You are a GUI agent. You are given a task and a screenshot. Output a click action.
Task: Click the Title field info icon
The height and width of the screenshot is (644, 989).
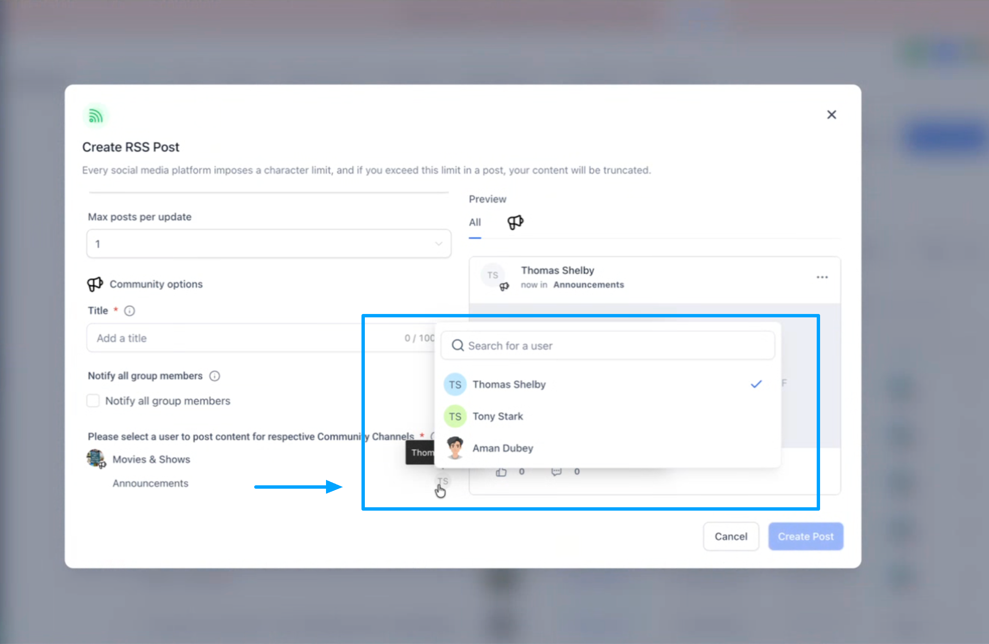point(129,311)
